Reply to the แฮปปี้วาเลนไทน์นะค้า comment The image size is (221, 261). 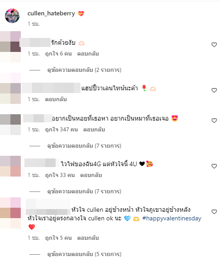56,99
